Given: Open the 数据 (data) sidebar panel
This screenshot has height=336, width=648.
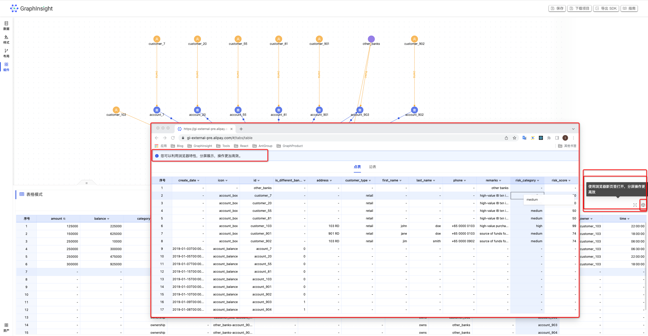Looking at the screenshot, I should [x=6, y=26].
